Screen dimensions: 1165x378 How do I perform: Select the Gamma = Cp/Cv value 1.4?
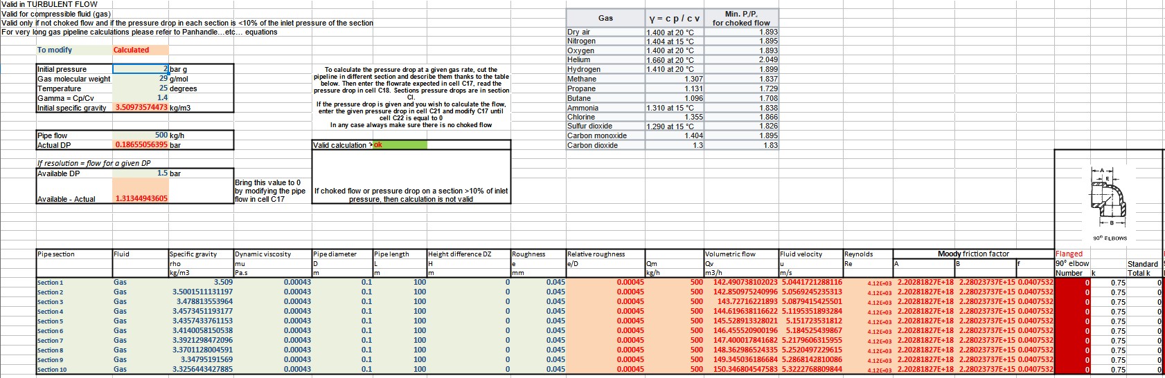coord(141,98)
